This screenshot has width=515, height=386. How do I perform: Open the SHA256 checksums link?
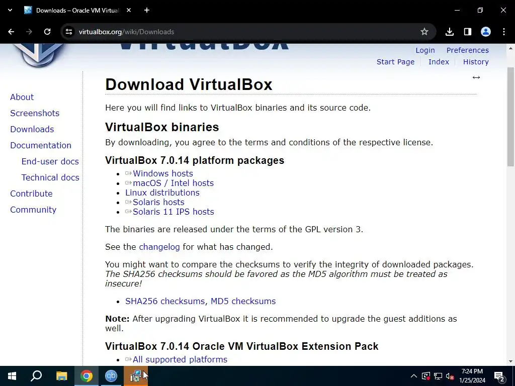tap(165, 301)
